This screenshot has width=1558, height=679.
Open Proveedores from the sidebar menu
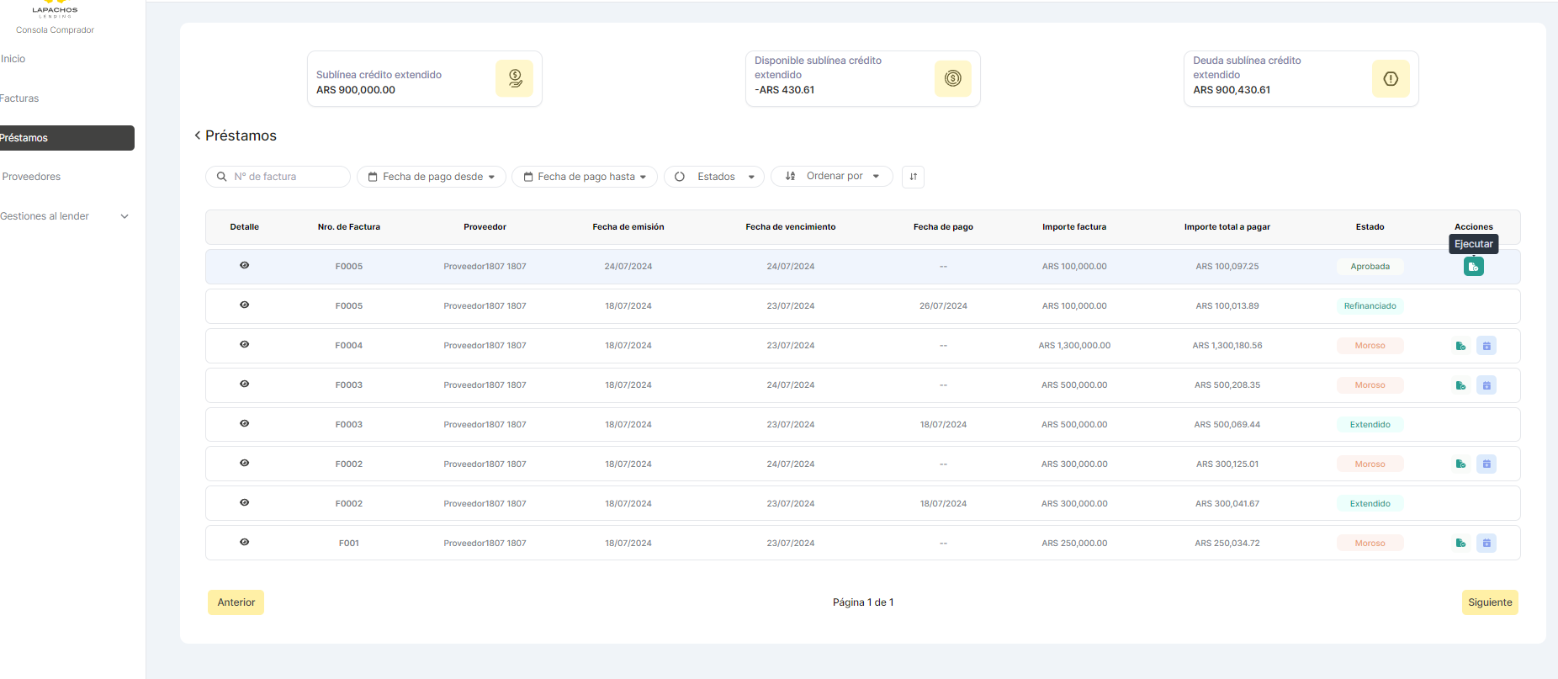(32, 177)
